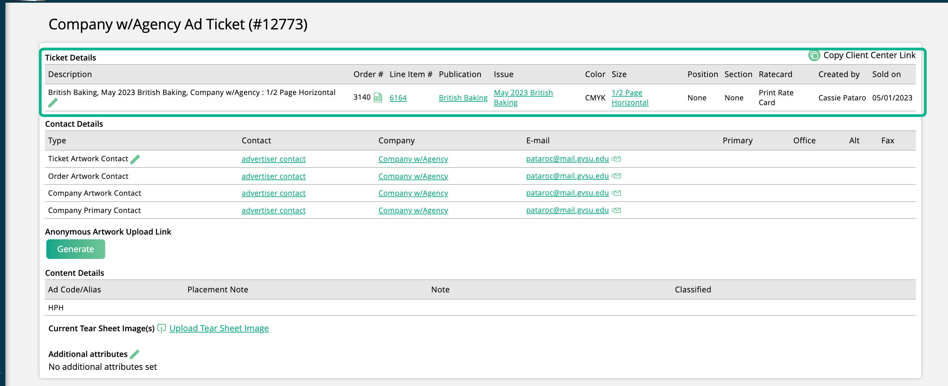Click the email icon in the Ticket Artwork Contact row
Screen dimensions: 948x386
617,159
